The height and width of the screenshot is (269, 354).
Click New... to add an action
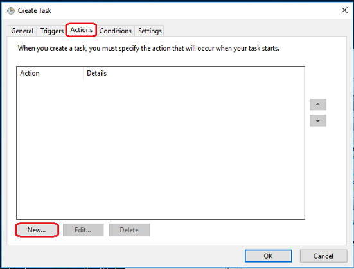[x=37, y=230]
